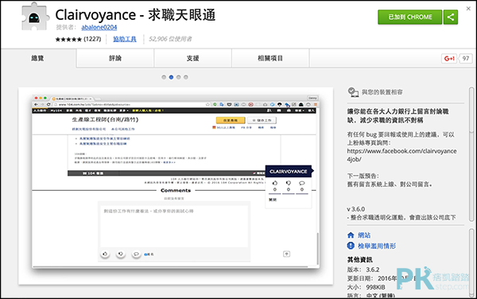
Task: Click the 與您的裝置相容 compatibility icon
Action: point(353,92)
